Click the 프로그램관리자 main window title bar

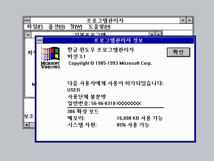(105, 20)
